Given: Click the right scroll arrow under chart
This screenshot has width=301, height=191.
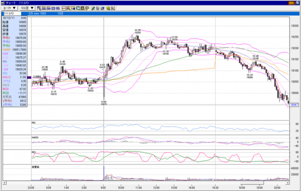Looking at the screenshot, I should point(288,182).
